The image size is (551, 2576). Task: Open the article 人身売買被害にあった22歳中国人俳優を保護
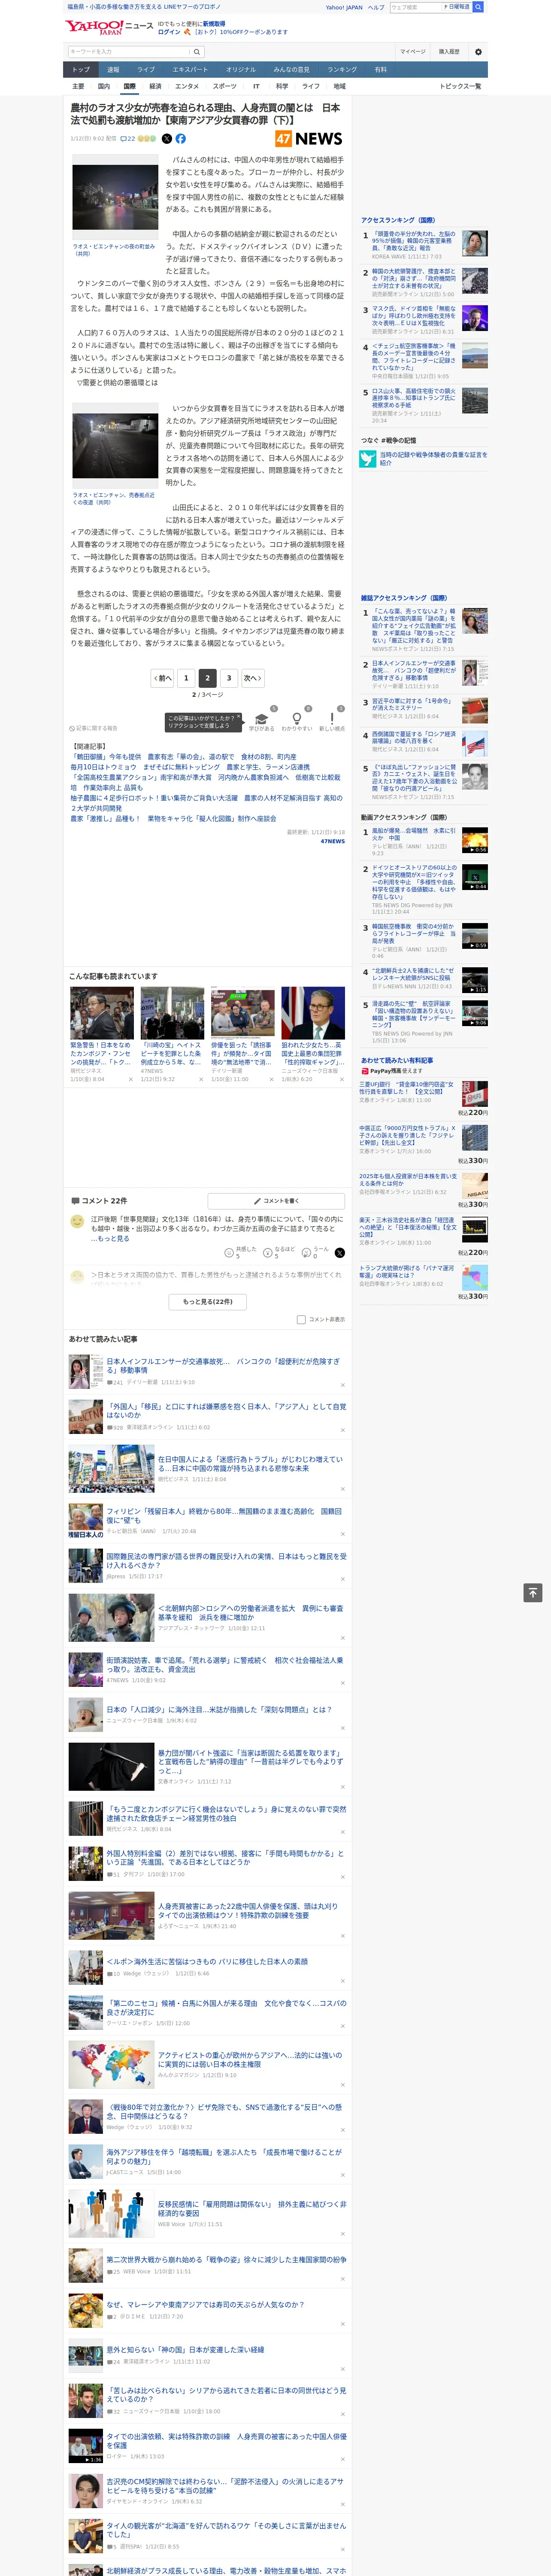click(248, 1911)
